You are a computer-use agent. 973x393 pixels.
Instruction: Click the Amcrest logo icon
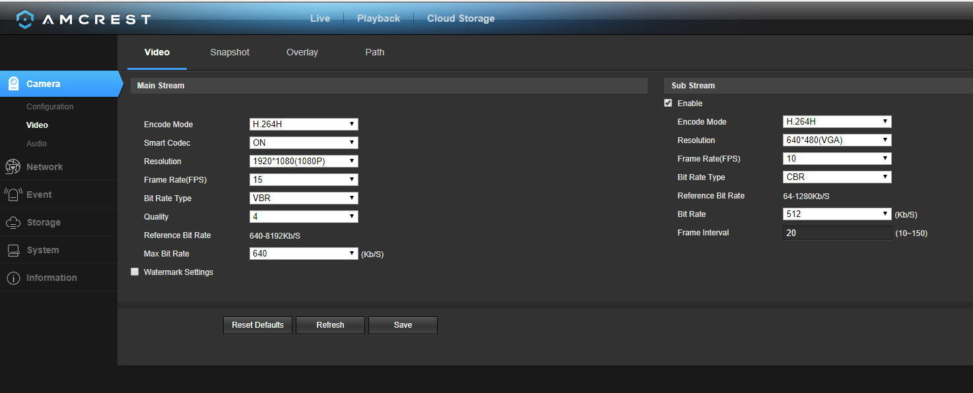[24, 19]
